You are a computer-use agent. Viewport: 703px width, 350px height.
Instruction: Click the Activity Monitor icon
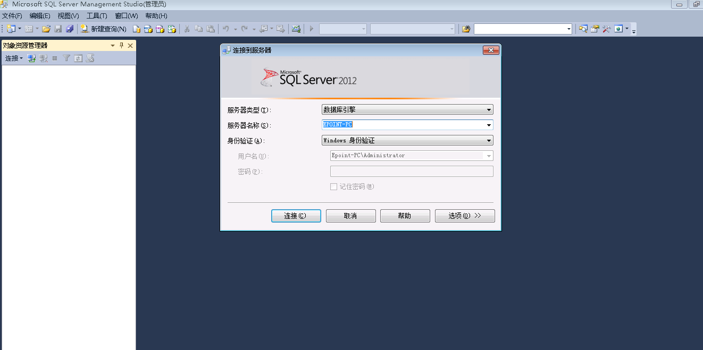(x=296, y=29)
